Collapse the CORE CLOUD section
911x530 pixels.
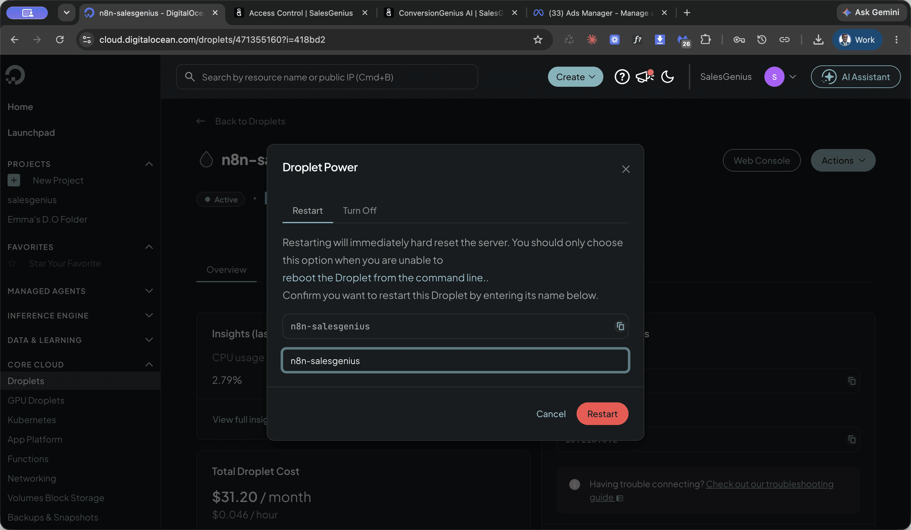pyautogui.click(x=149, y=365)
